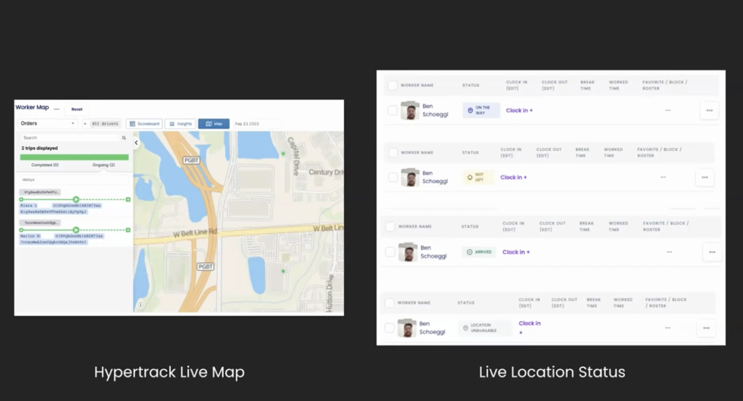743x401 pixels.
Task: Click the ON THE WAY status badge
Action: (x=481, y=110)
